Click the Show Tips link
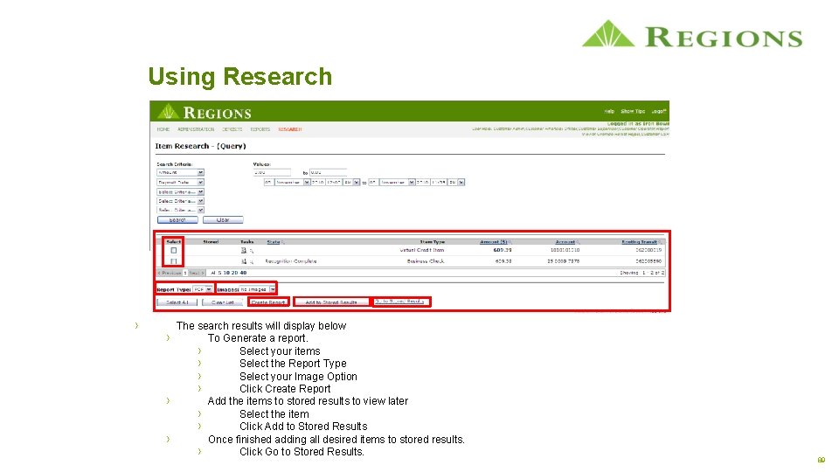The width and height of the screenshot is (839, 472). point(633,111)
